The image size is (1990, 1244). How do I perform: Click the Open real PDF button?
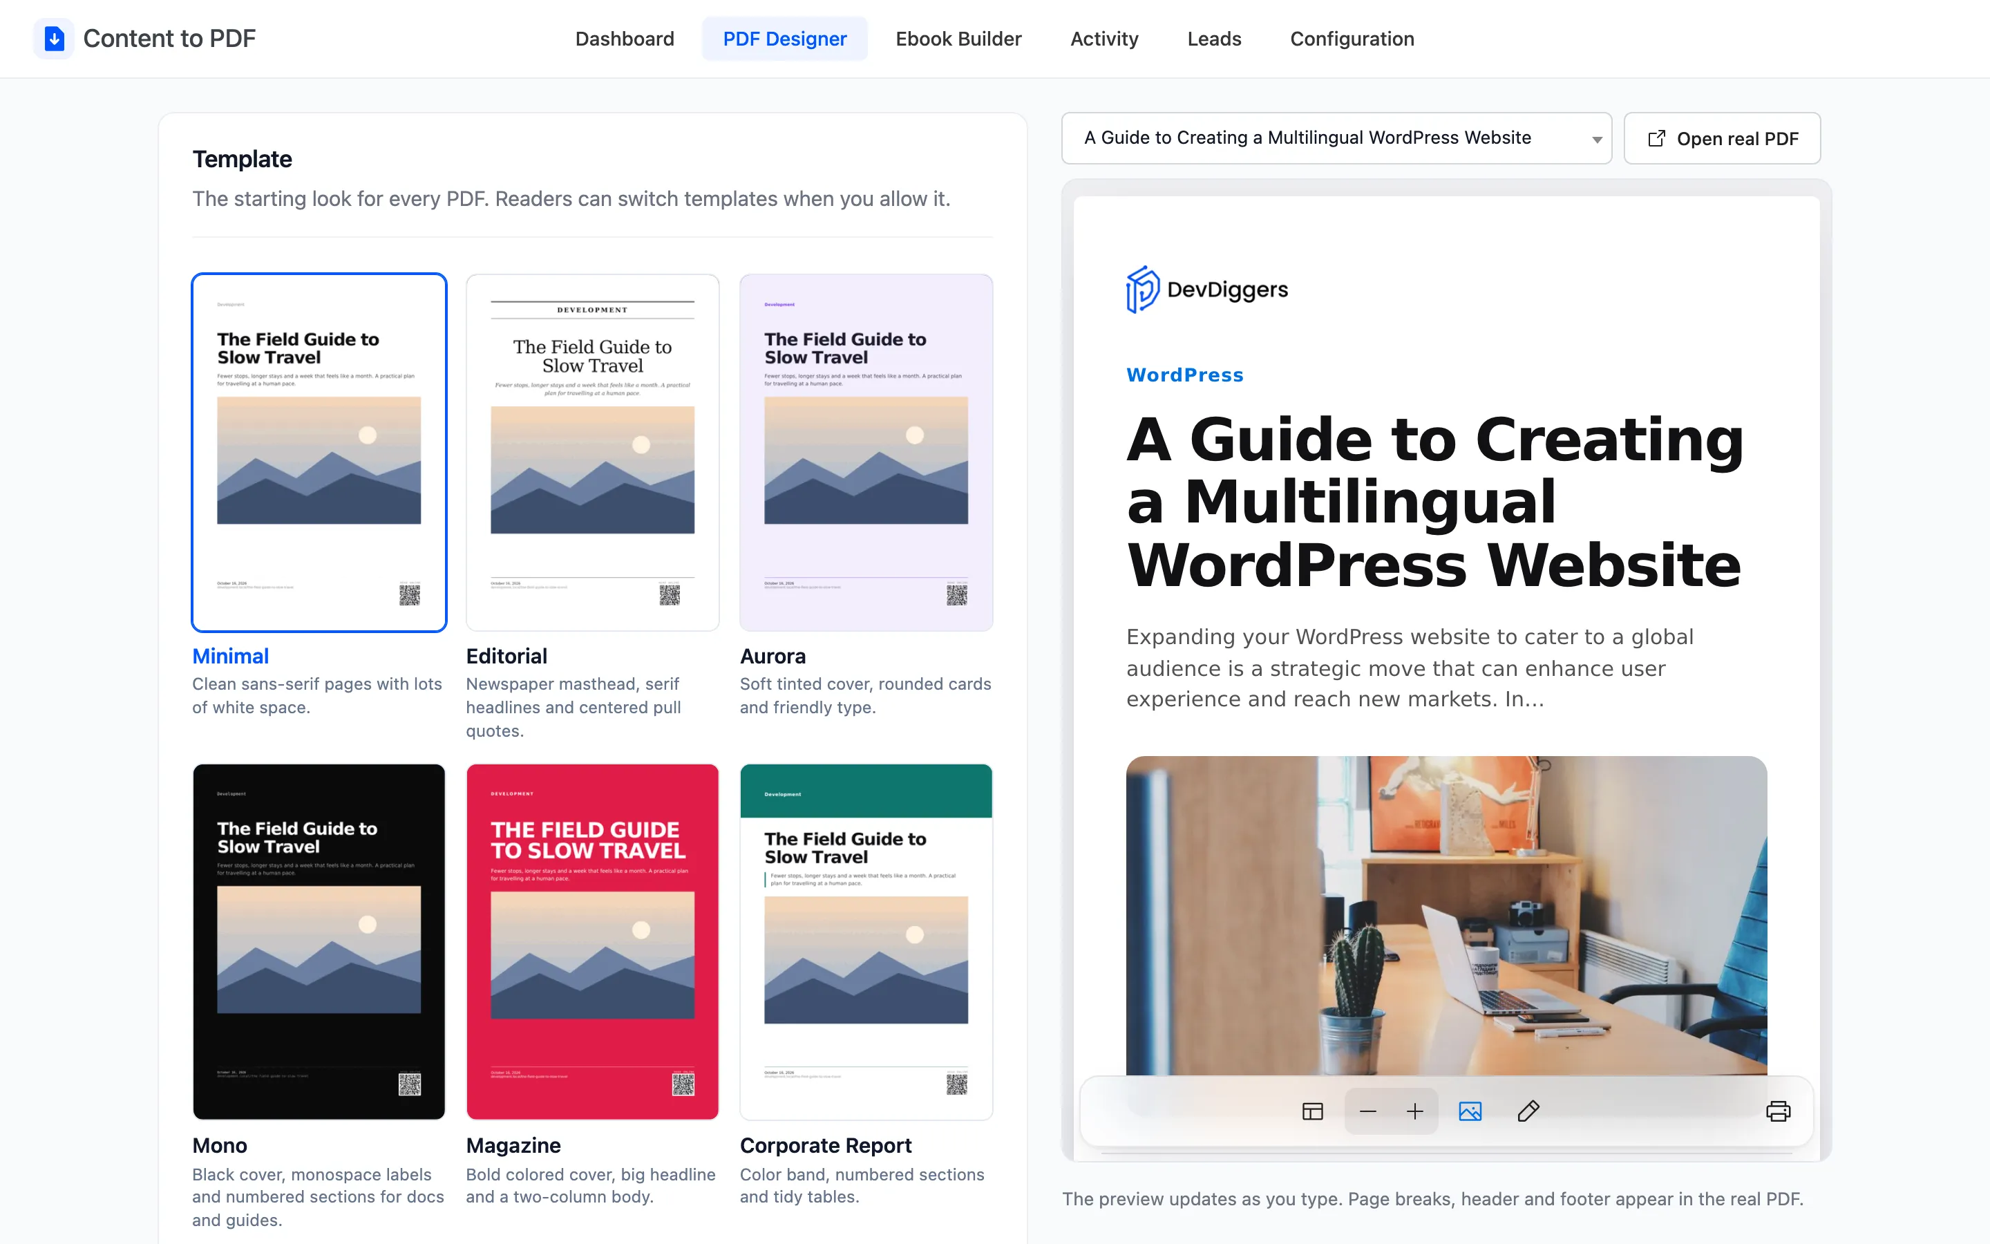1722,138
